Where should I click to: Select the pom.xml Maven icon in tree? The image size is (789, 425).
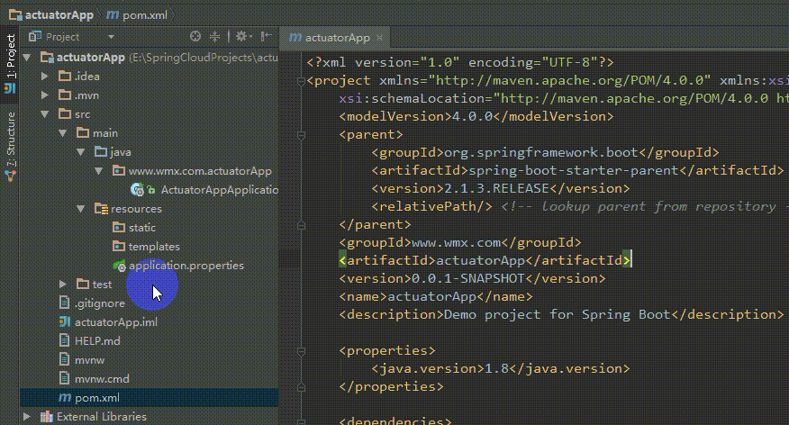click(65, 397)
